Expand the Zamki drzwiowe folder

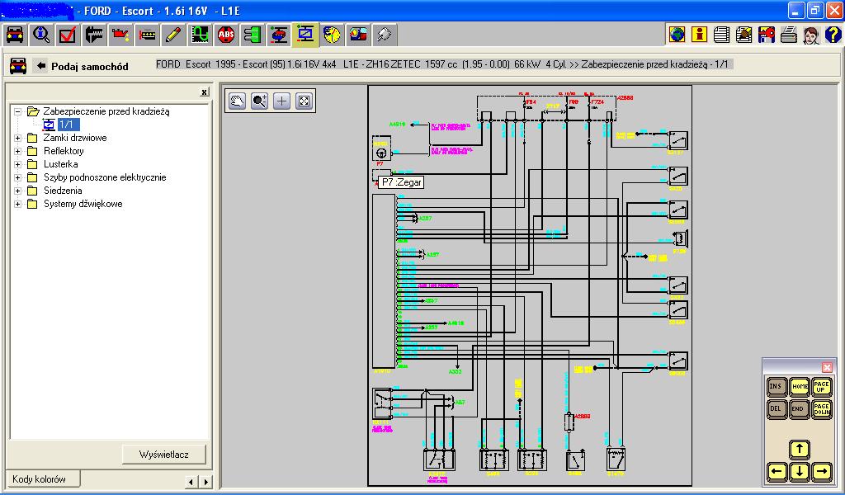pyautogui.click(x=18, y=138)
